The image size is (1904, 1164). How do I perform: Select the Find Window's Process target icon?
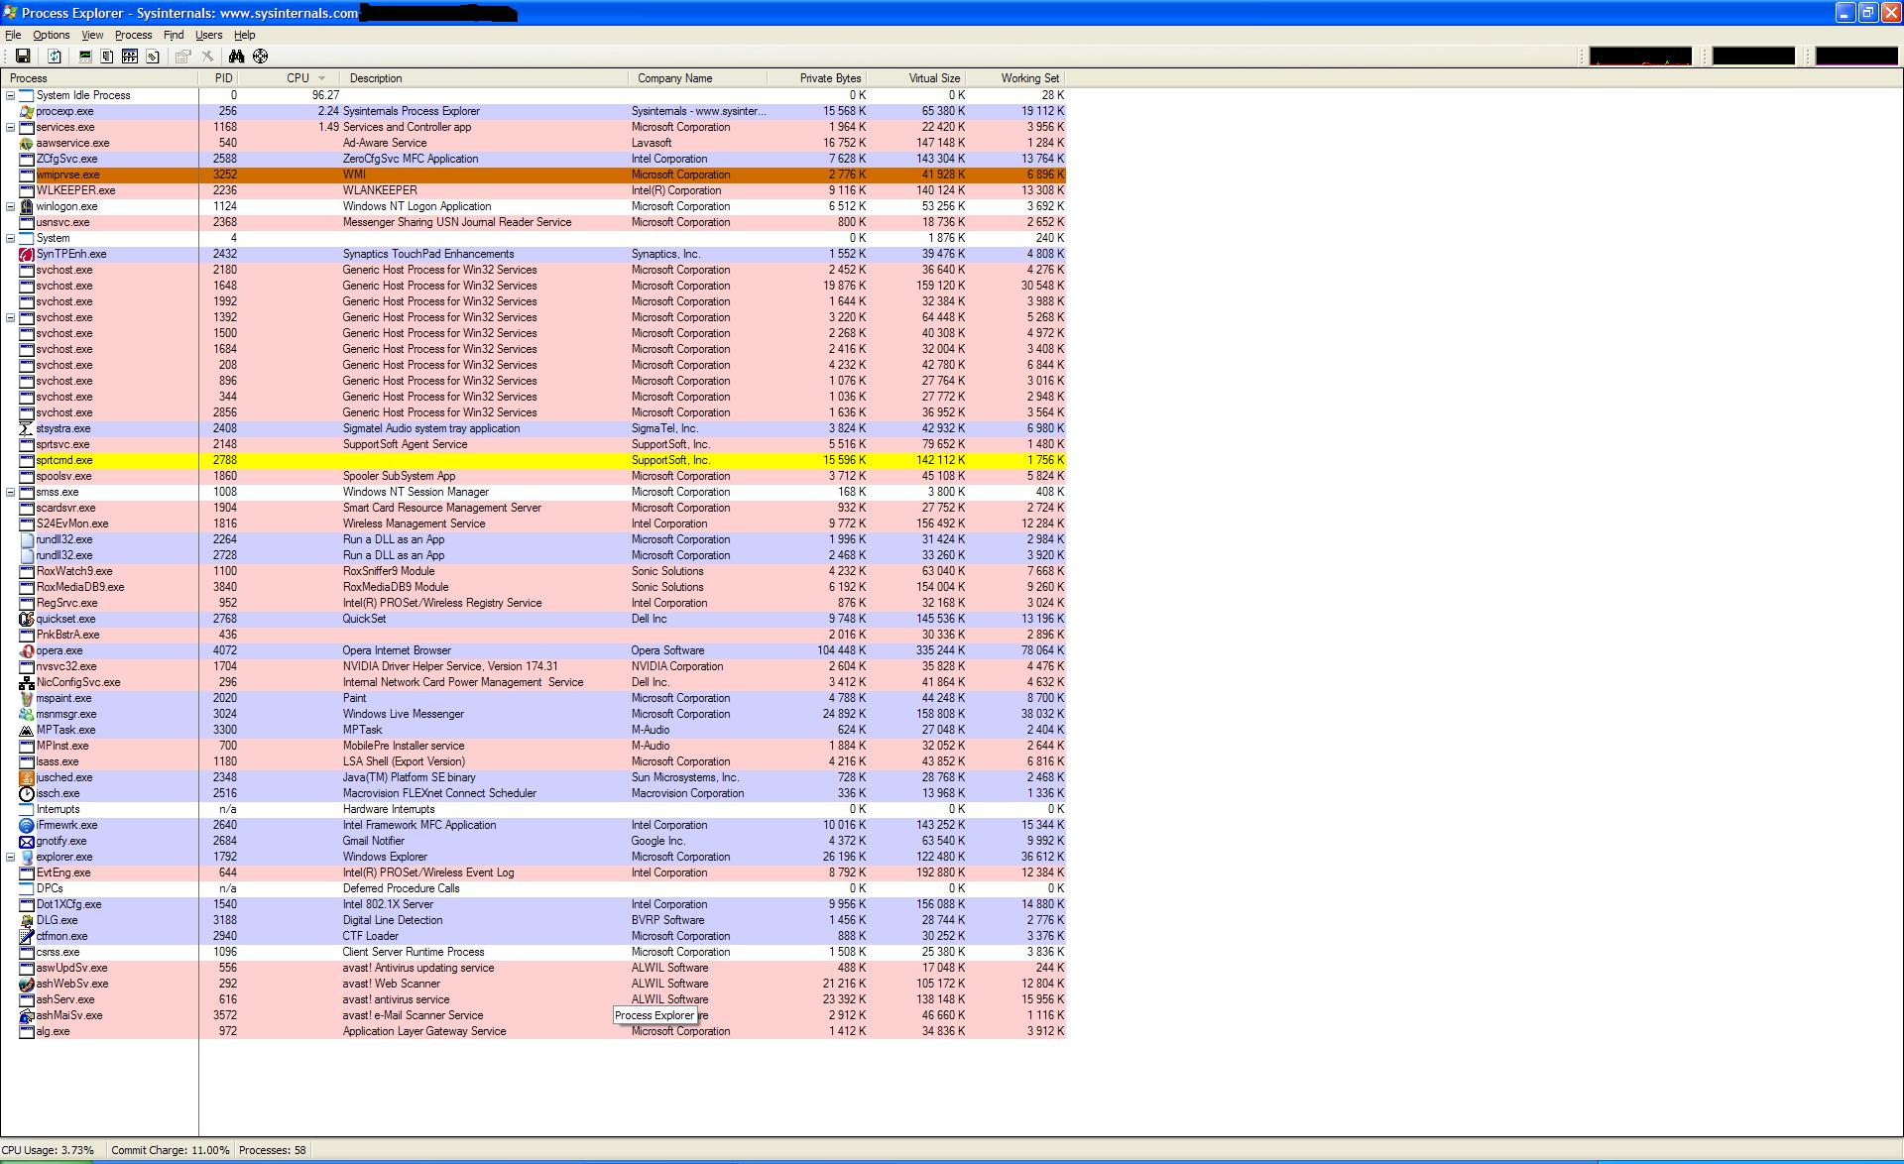[x=261, y=57]
